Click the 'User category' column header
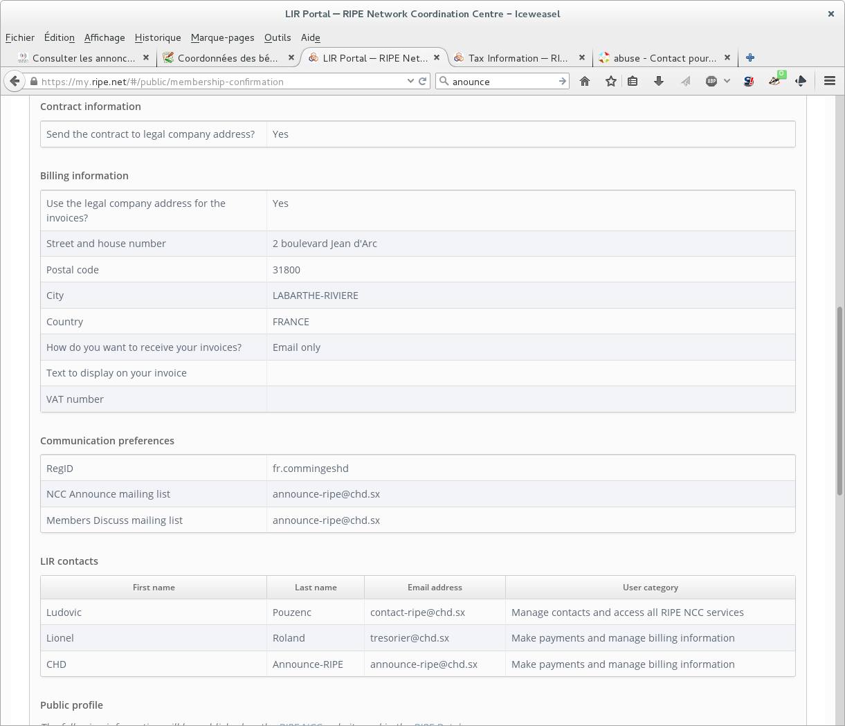 click(x=651, y=588)
